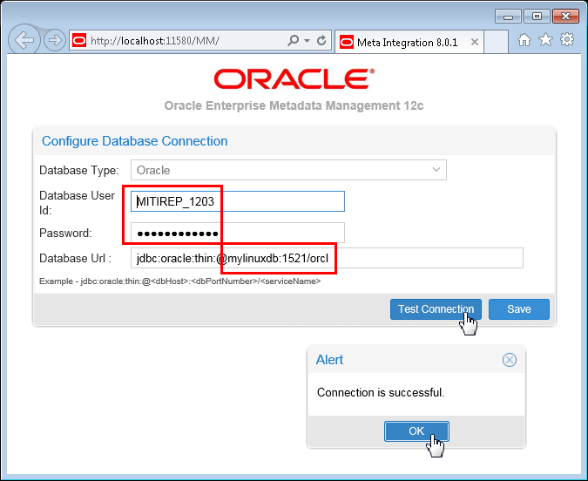Refresh the page with reload icon
Image resolution: width=588 pixels, height=481 pixels.
click(x=321, y=41)
